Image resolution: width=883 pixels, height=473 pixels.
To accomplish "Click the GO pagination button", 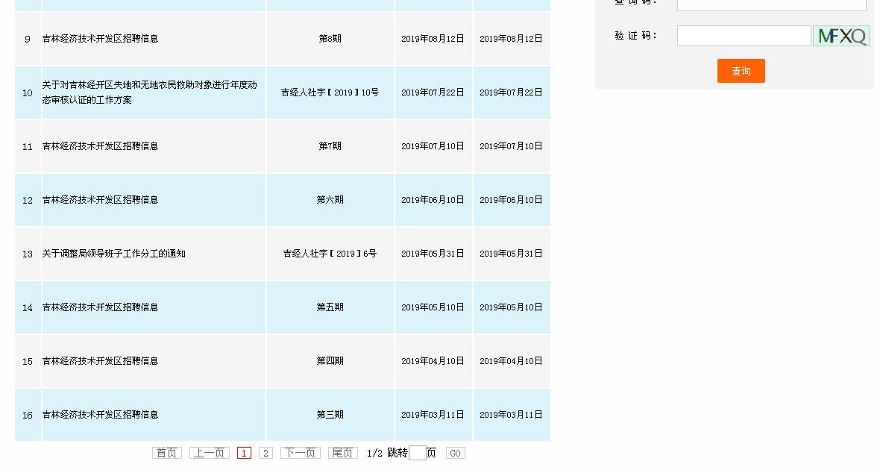I will 455,453.
